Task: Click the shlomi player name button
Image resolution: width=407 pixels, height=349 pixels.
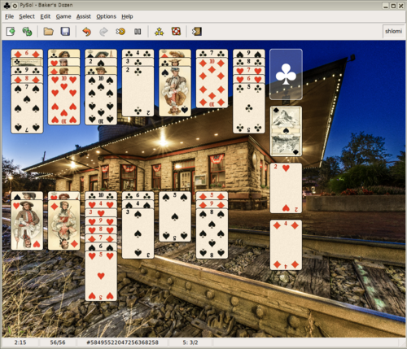Action: click(x=393, y=31)
